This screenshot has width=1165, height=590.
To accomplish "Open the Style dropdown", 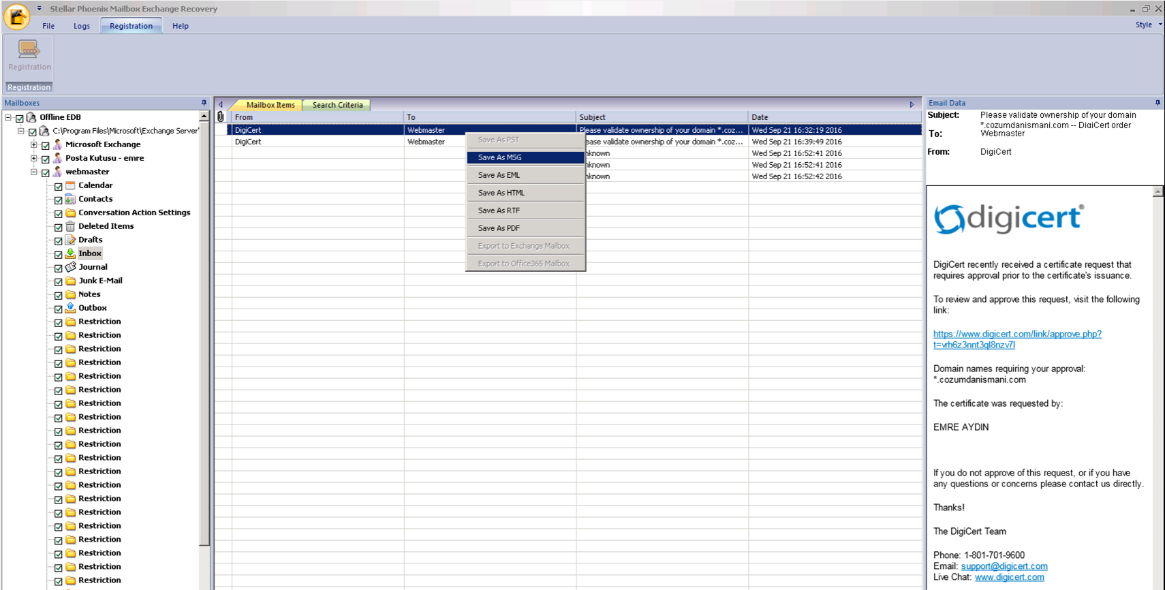I will pyautogui.click(x=1148, y=25).
